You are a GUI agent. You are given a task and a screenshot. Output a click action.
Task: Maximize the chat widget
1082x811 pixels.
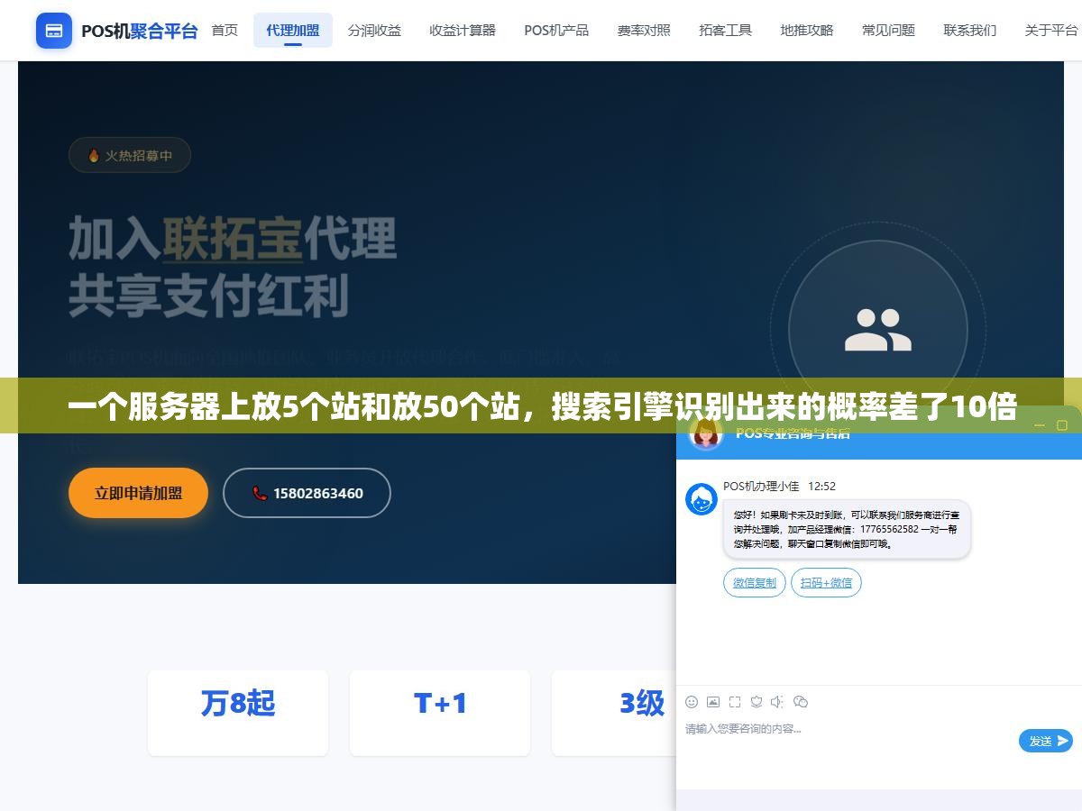pyautogui.click(x=1064, y=424)
